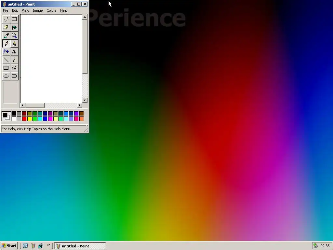
Task: Pick the magenta swatch
Action: 50,118
